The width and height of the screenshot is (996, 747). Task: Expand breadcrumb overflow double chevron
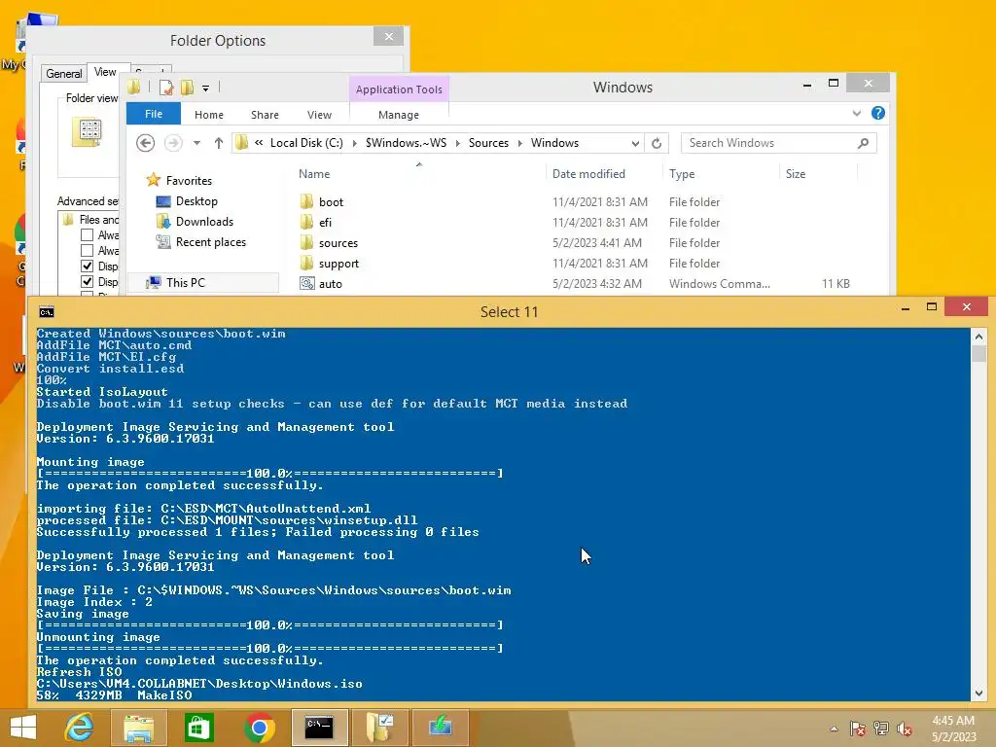[x=259, y=143]
